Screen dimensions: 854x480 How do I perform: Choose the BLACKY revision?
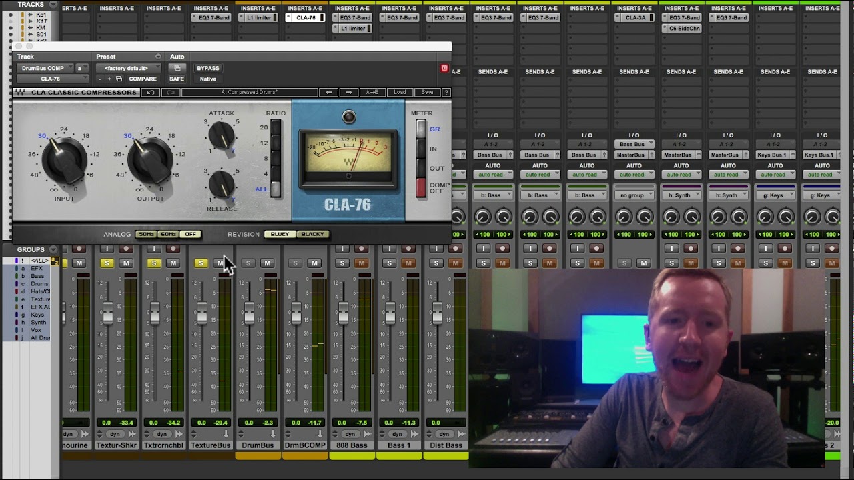point(312,234)
